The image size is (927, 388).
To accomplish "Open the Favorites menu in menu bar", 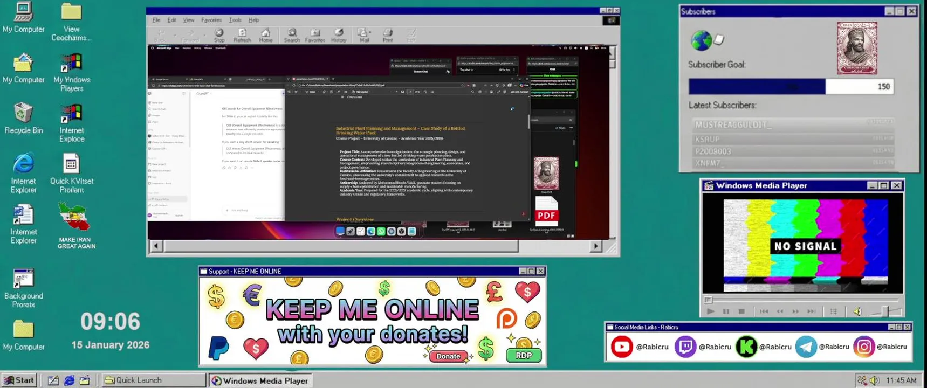I will coord(211,20).
